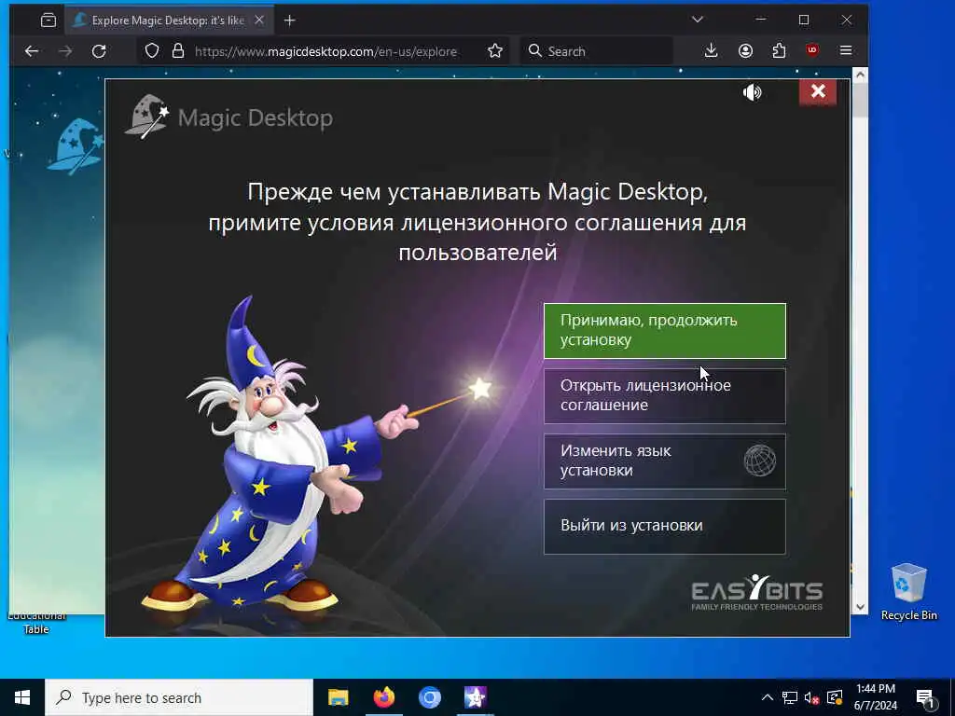The height and width of the screenshot is (716, 955).
Task: Expand the List all tabs dropdown
Action: tap(698, 20)
